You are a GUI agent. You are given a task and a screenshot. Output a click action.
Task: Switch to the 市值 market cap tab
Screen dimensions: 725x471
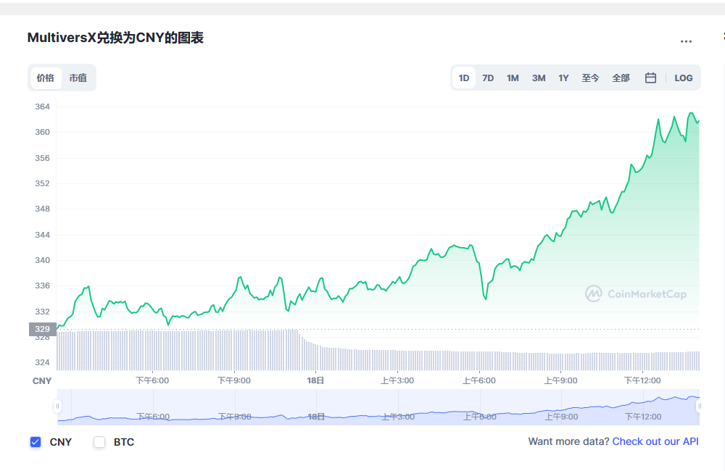tap(78, 78)
